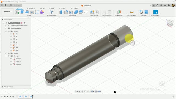Screen dimensions: 176x99
Task: Switch to the PLÁSTICO tab
Action: point(62,9)
